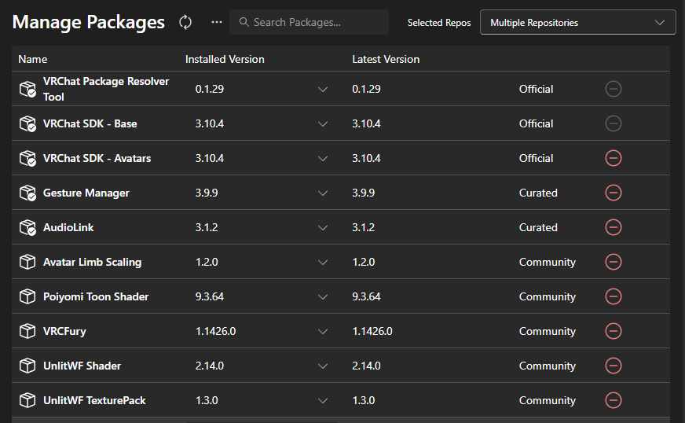The image size is (685, 423).
Task: Click the Installed Version column header
Action: 225,59
